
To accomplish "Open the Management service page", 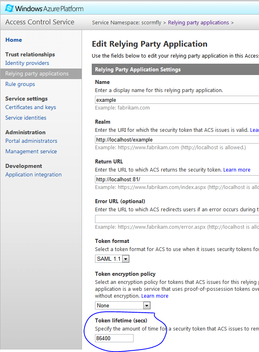I will click(x=31, y=151).
